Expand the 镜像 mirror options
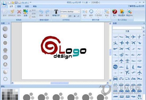 click(x=85, y=17)
